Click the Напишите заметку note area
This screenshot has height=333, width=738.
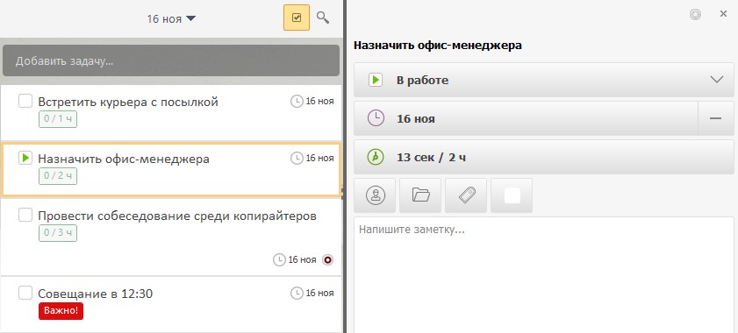(x=543, y=274)
